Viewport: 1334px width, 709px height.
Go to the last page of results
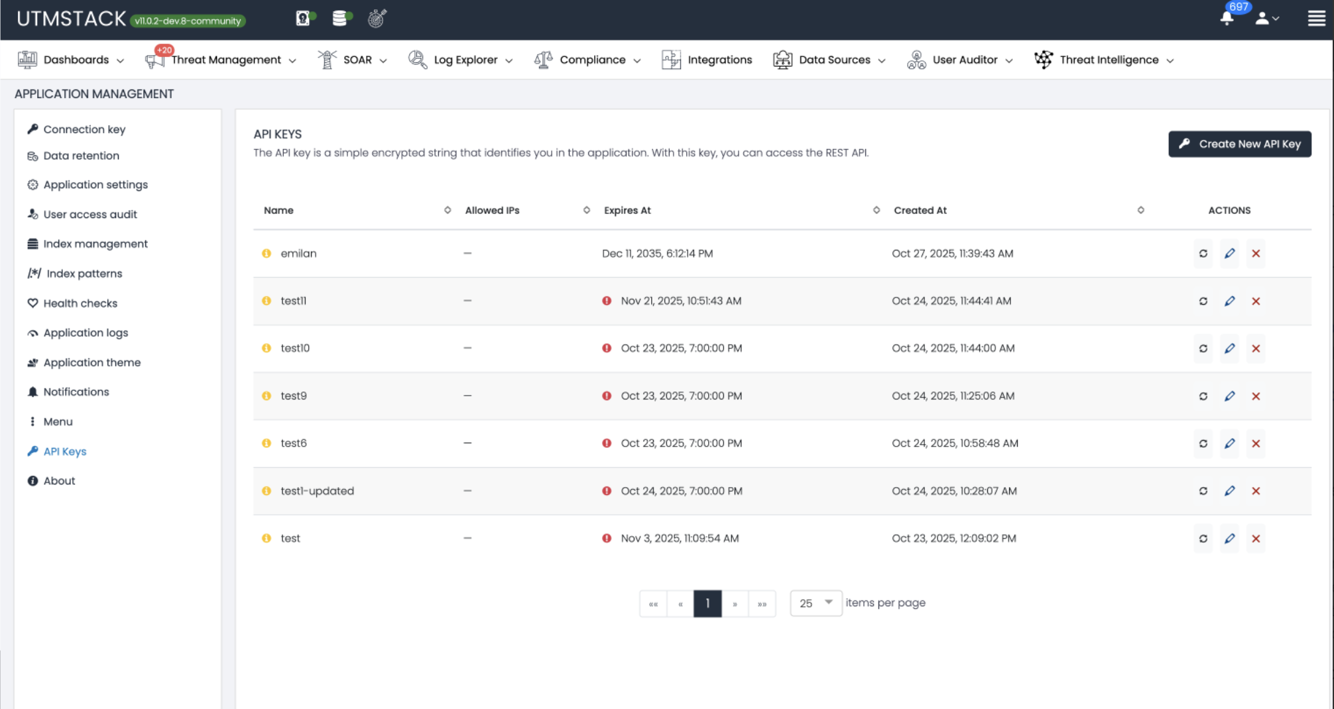point(762,604)
